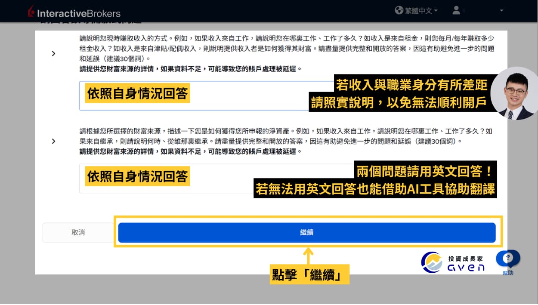This screenshot has height=305, width=538.
Task: Click the 取消 button
Action: pyautogui.click(x=78, y=232)
